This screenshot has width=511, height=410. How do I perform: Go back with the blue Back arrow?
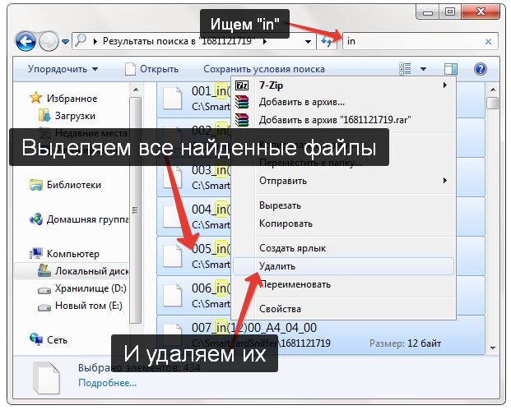[26, 42]
